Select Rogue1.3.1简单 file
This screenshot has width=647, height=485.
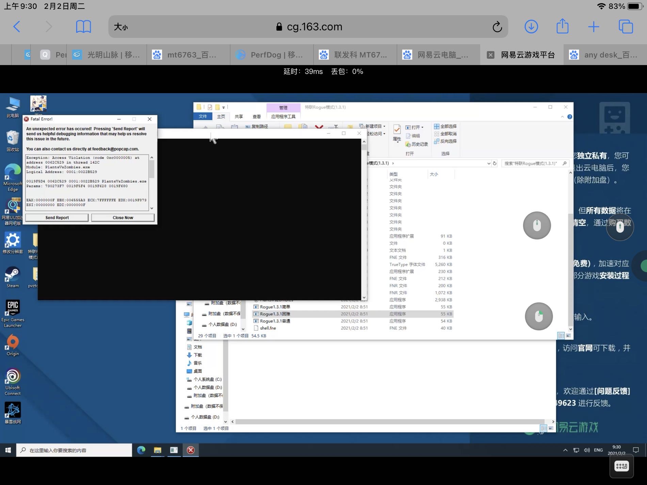click(x=353, y=307)
